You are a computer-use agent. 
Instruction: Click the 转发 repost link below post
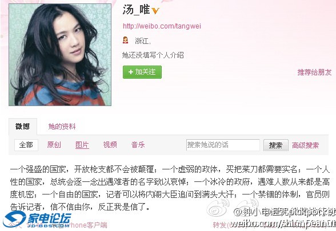click(x=220, y=225)
